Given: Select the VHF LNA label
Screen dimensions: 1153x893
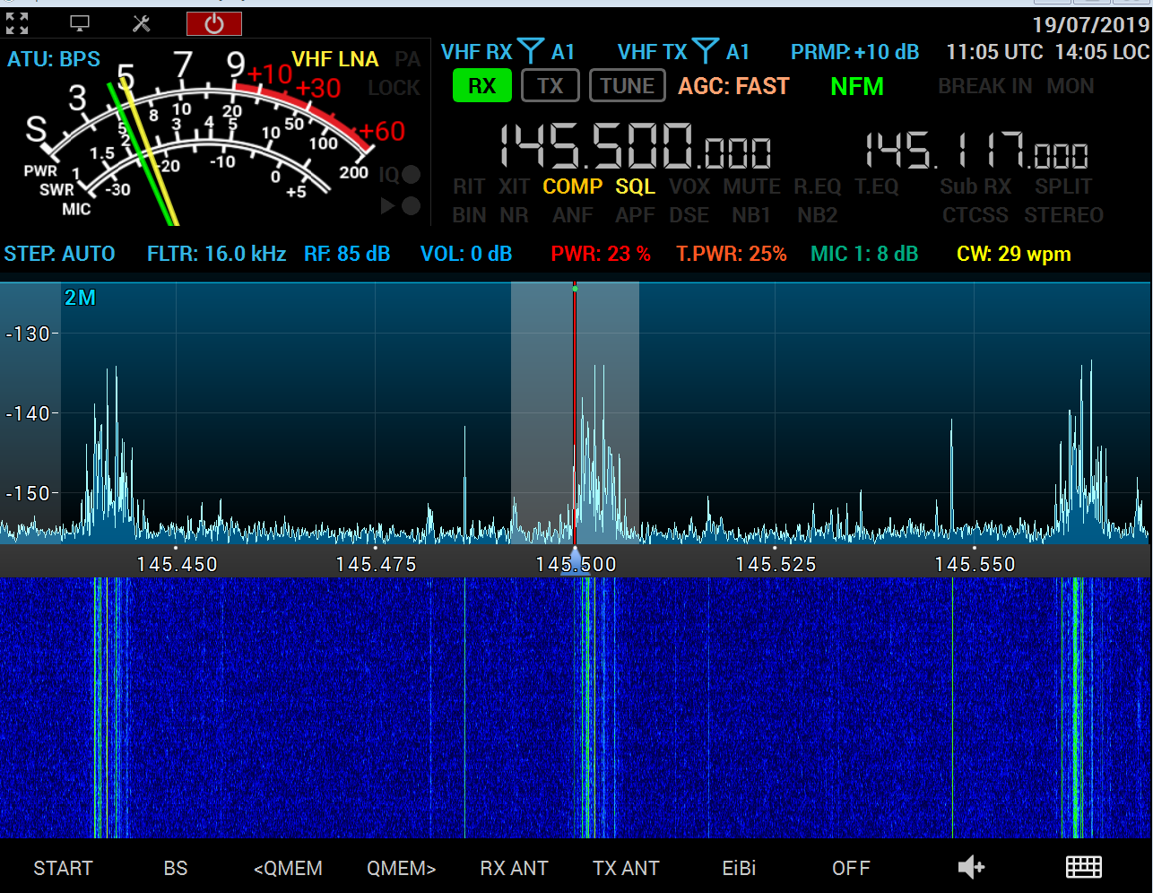Looking at the screenshot, I should (x=335, y=59).
